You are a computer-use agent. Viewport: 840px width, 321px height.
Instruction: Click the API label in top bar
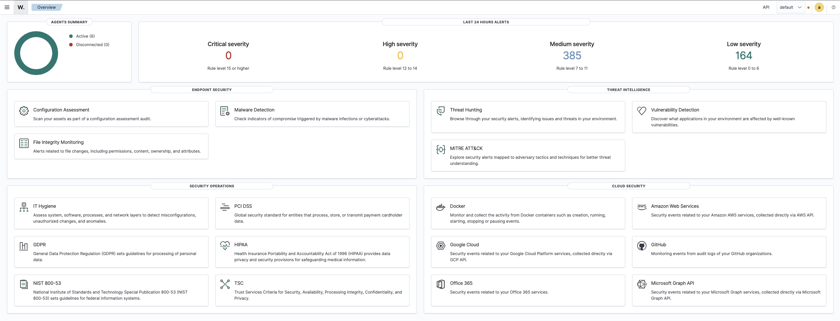766,7
